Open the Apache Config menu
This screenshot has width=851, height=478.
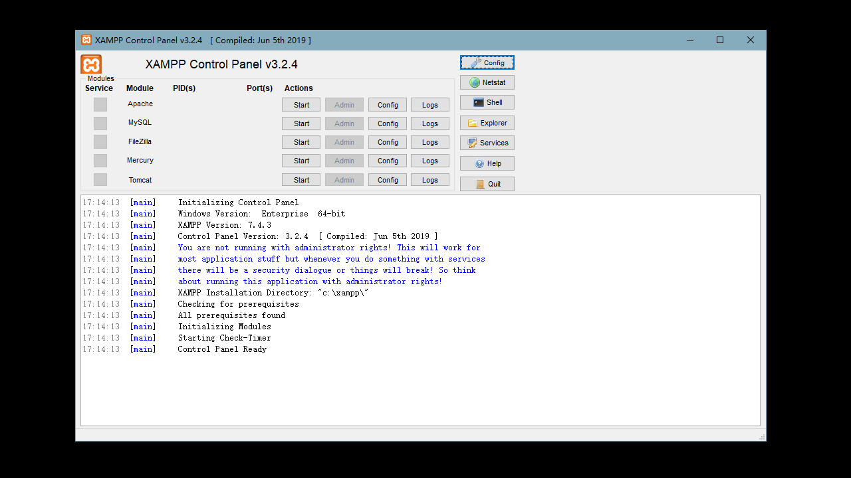[388, 105]
